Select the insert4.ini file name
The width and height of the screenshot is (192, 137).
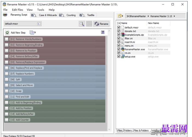[x=130, y=42]
